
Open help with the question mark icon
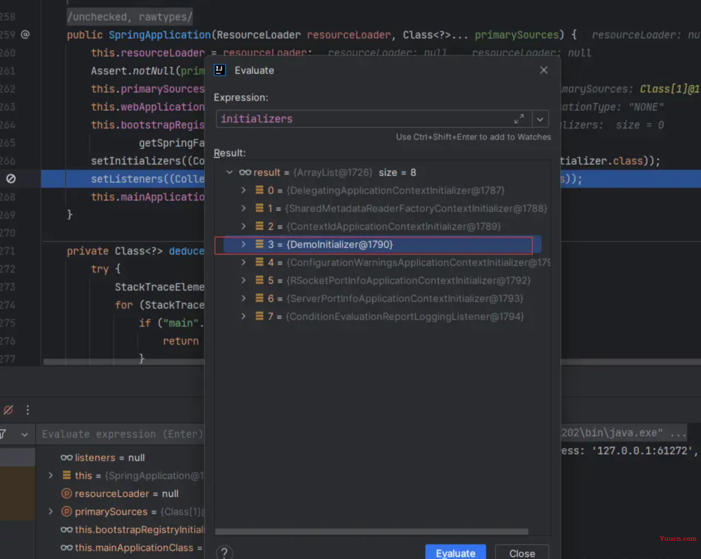point(224,553)
